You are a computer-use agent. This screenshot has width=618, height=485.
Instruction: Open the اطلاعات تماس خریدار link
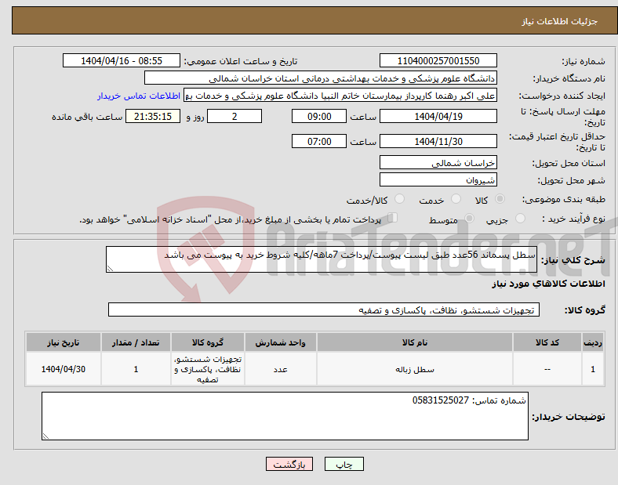(x=139, y=96)
